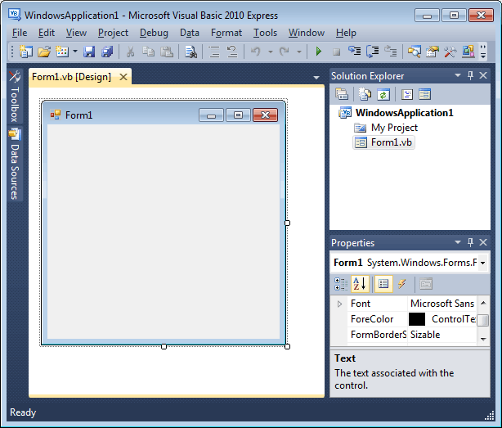Click the Add New Item icon
This screenshot has width=502, height=428.
pyautogui.click(x=62, y=52)
